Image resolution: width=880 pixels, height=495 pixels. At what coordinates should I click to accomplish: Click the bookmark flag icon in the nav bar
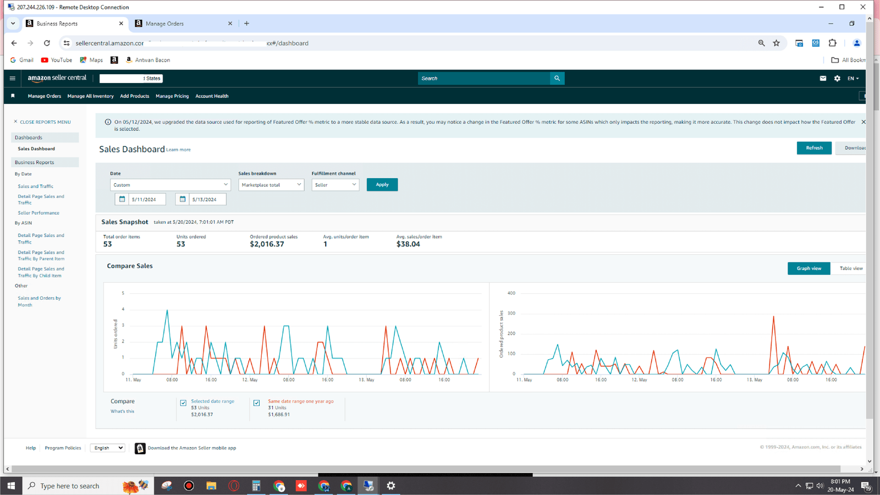click(13, 96)
